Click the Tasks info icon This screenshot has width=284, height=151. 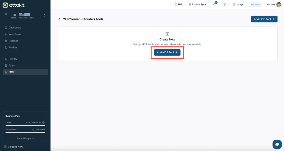(x=44, y=122)
